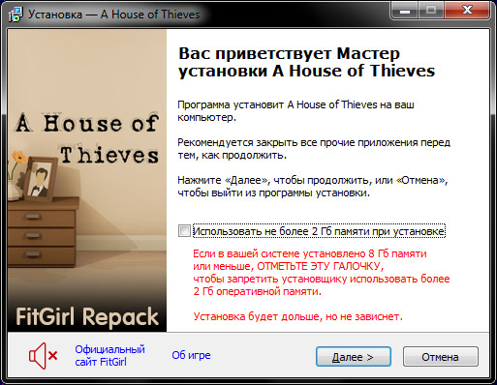Click the orange flower in the banner art

[19, 157]
